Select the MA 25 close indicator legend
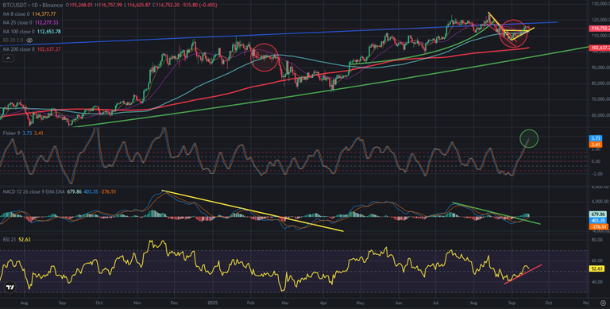Viewport: 610px width, 309px height. 31,22
